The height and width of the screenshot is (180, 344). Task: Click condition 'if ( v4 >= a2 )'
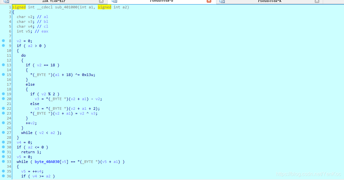click(38, 176)
